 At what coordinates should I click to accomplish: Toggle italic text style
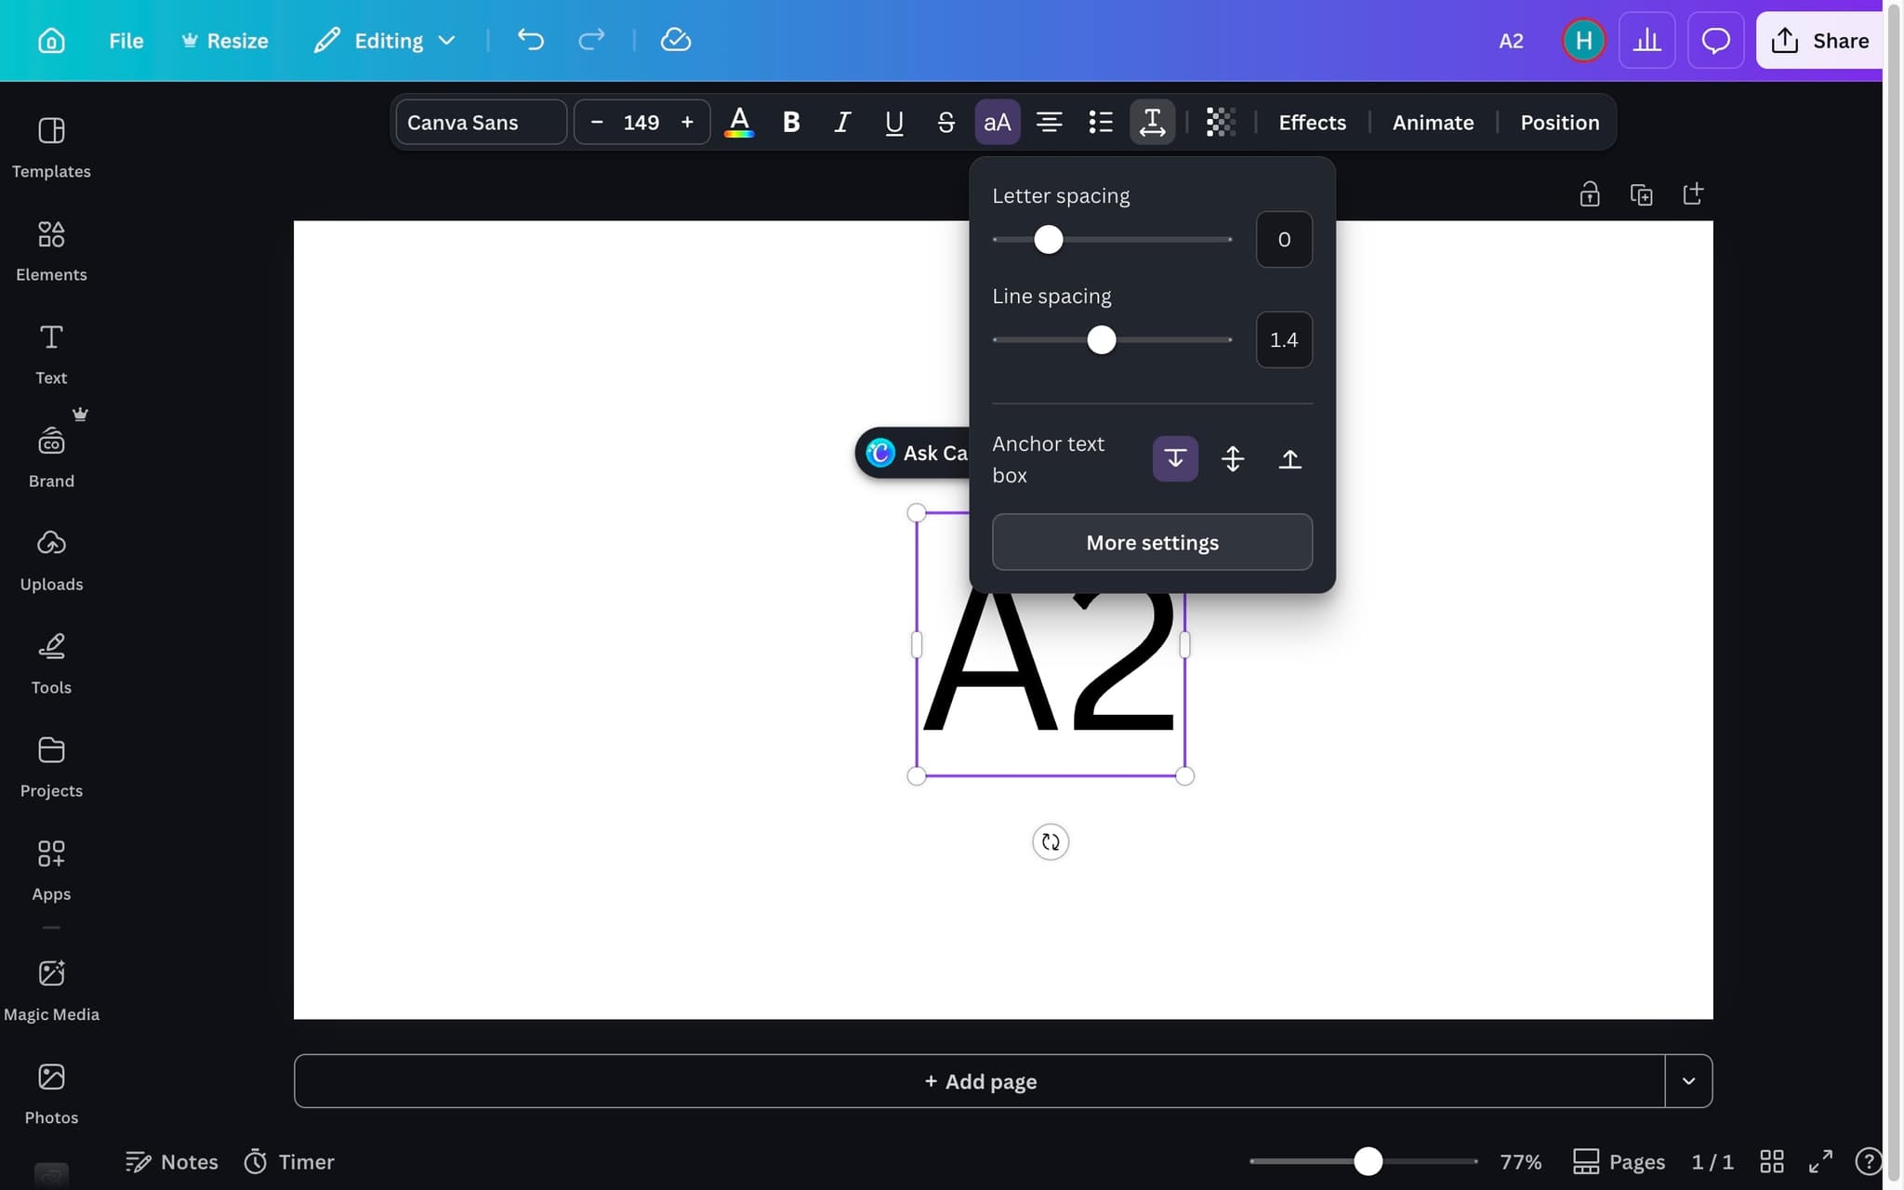842,122
